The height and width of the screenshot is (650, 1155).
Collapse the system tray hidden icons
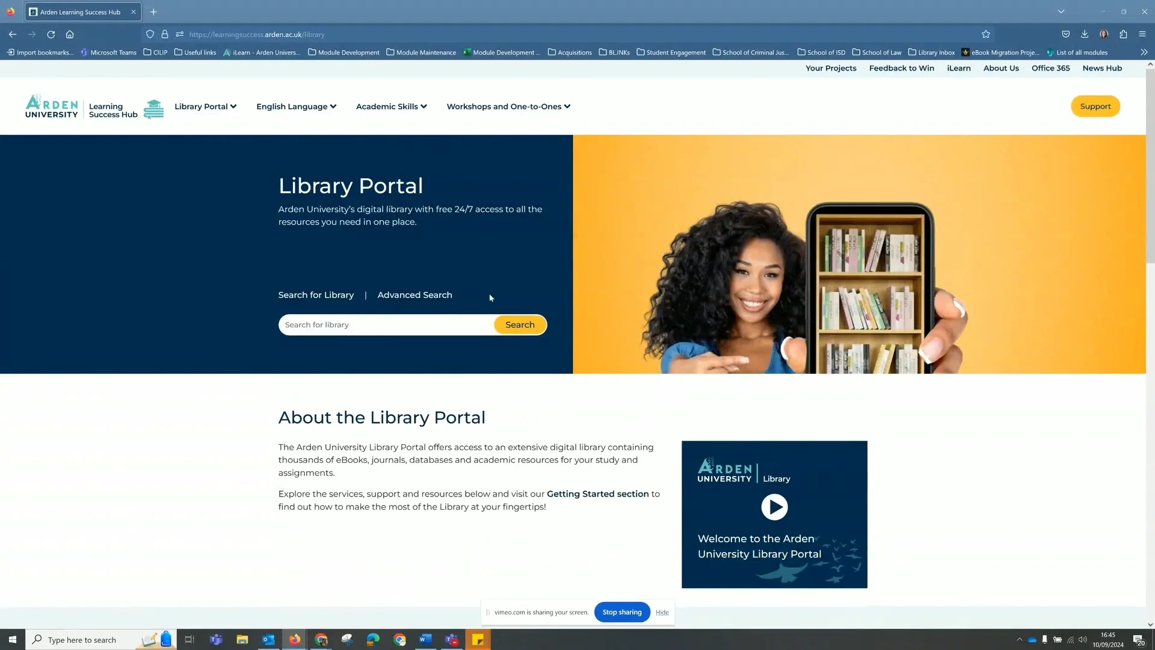(1020, 640)
